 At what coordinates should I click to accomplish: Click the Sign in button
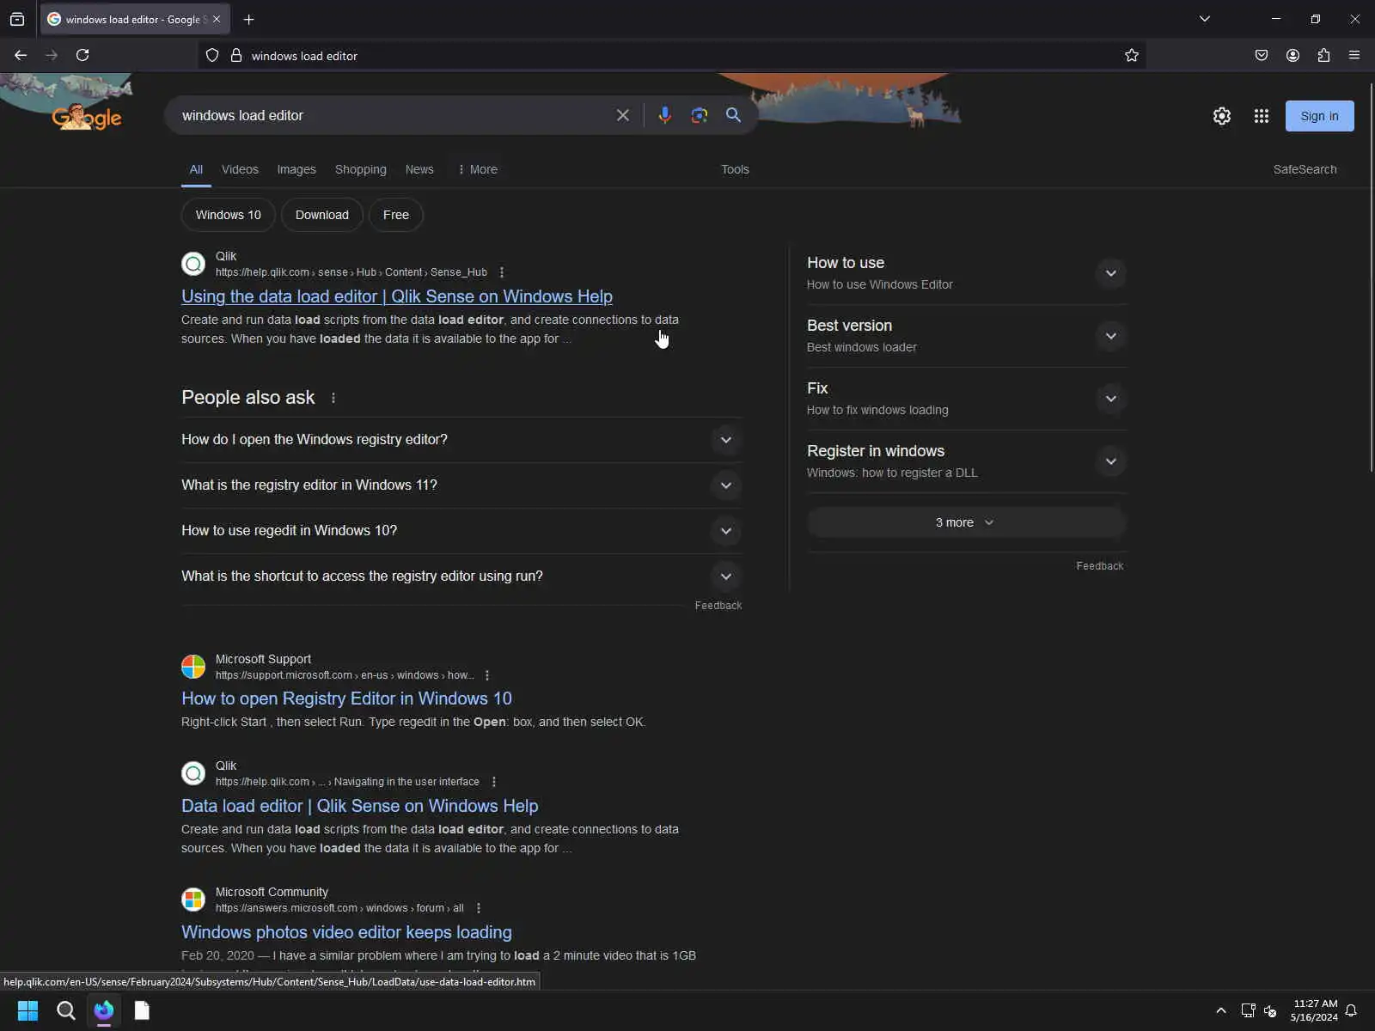[1319, 116]
